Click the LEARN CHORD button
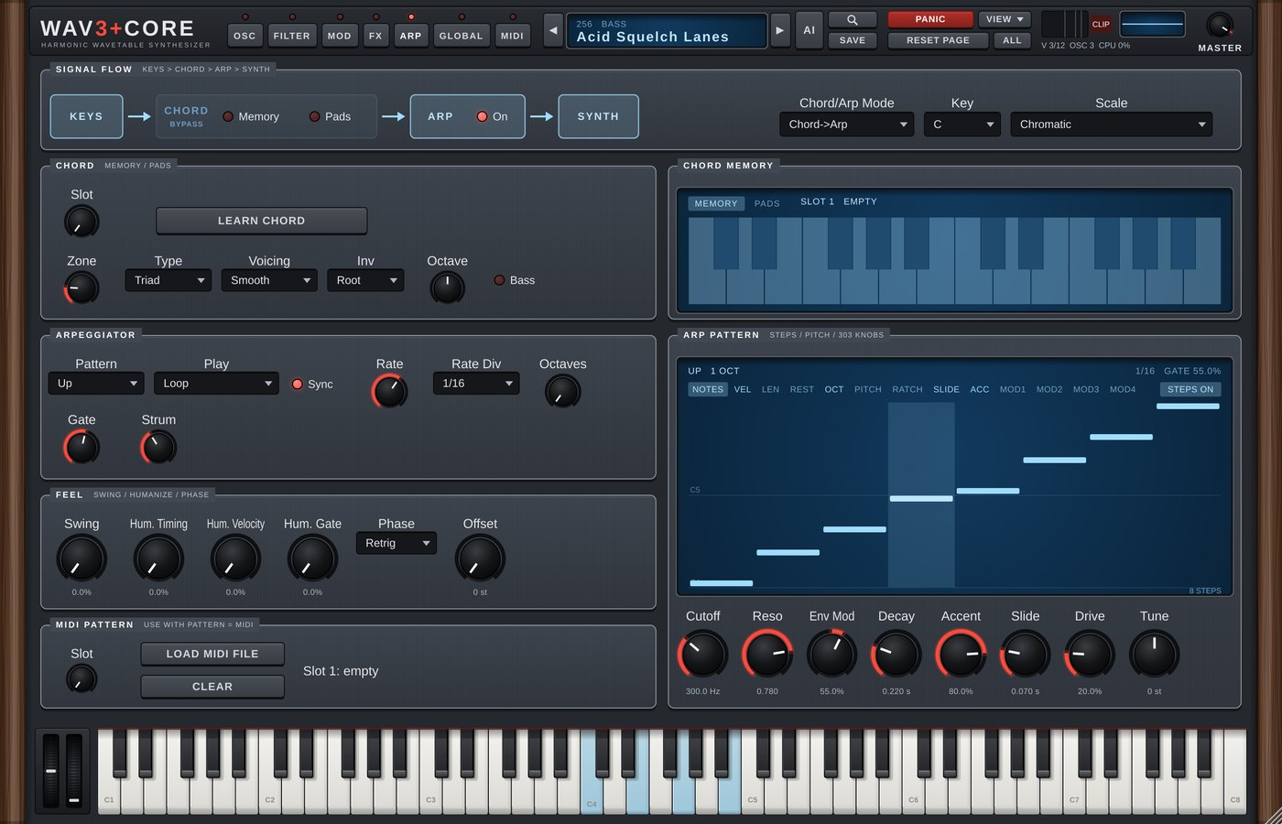Image resolution: width=1282 pixels, height=824 pixels. [261, 221]
